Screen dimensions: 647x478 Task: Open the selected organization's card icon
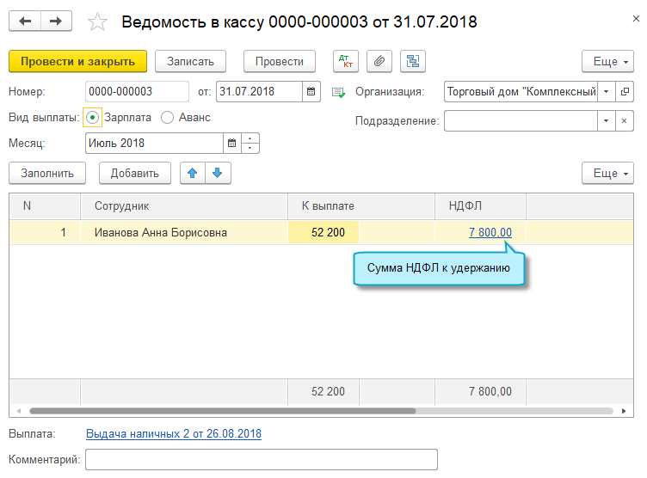tap(625, 91)
